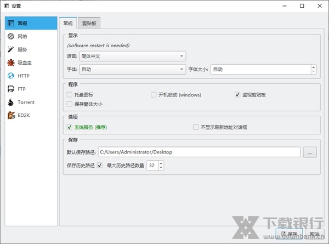
Task: Decrease 最大历史路径数量 with down arrow
Action: coord(161,167)
